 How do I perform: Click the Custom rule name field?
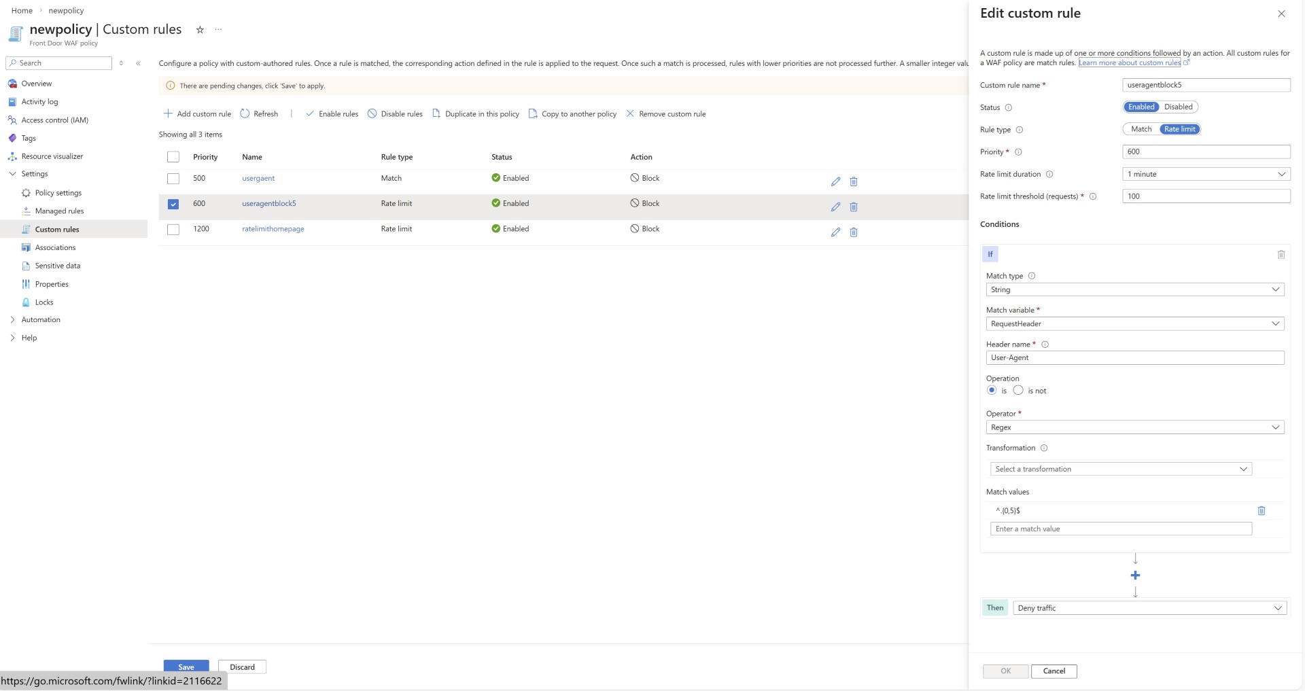click(1206, 85)
